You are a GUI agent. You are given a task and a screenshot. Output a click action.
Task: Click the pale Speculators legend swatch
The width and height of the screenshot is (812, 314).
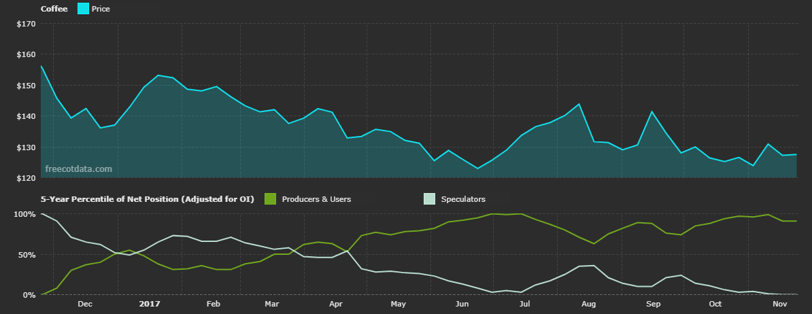click(x=429, y=199)
